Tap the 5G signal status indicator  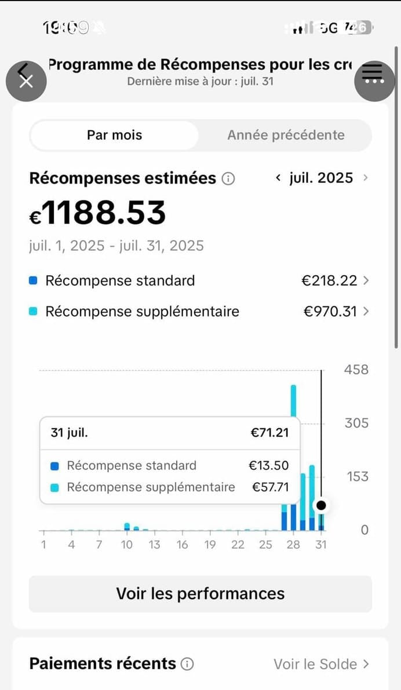(x=329, y=28)
